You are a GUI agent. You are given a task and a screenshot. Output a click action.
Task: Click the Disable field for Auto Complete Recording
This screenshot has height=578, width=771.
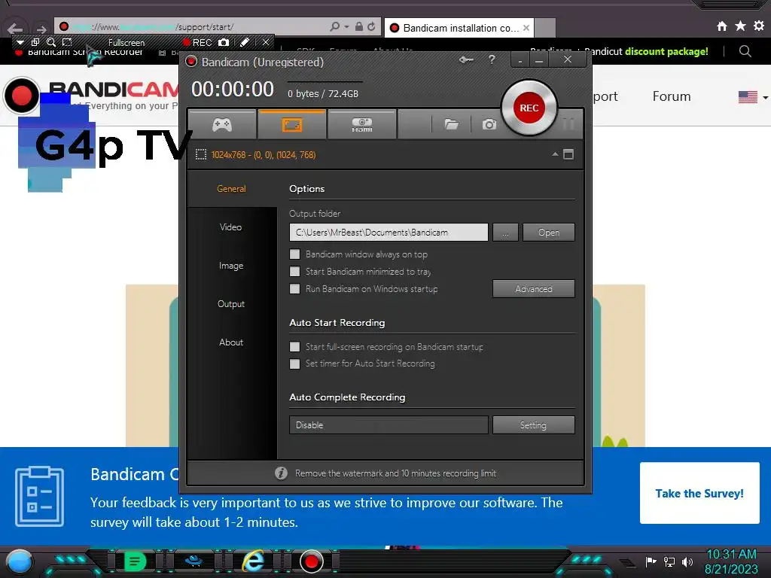(x=389, y=425)
